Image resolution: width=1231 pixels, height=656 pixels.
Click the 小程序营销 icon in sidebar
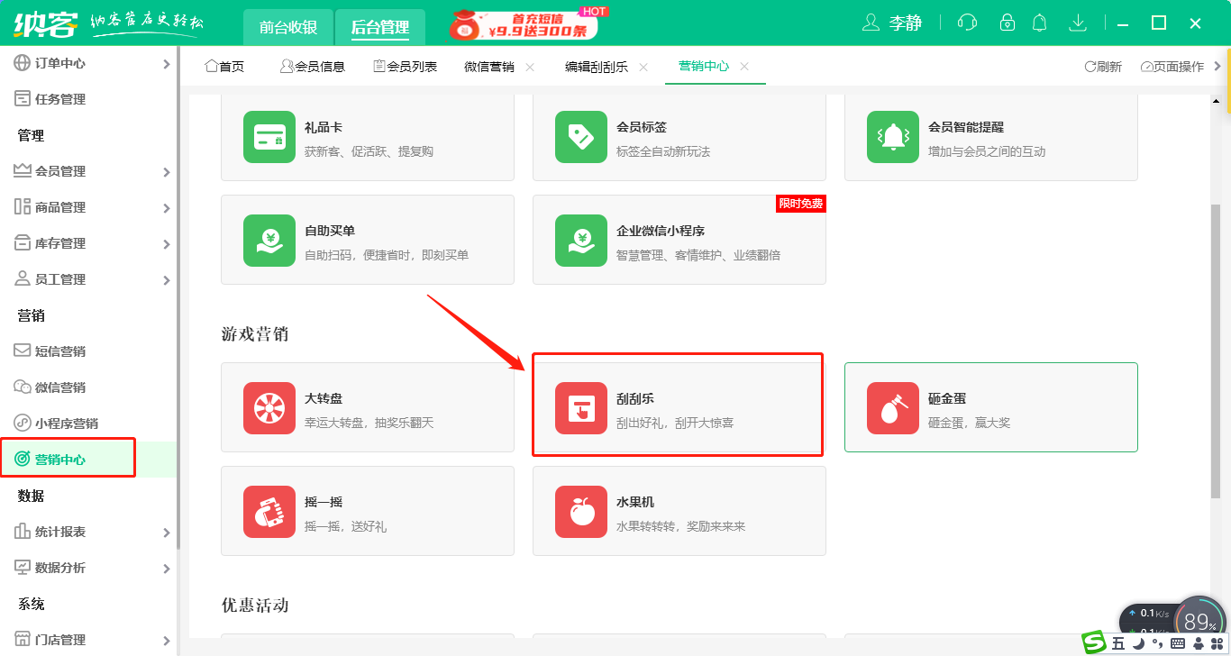[x=23, y=424]
